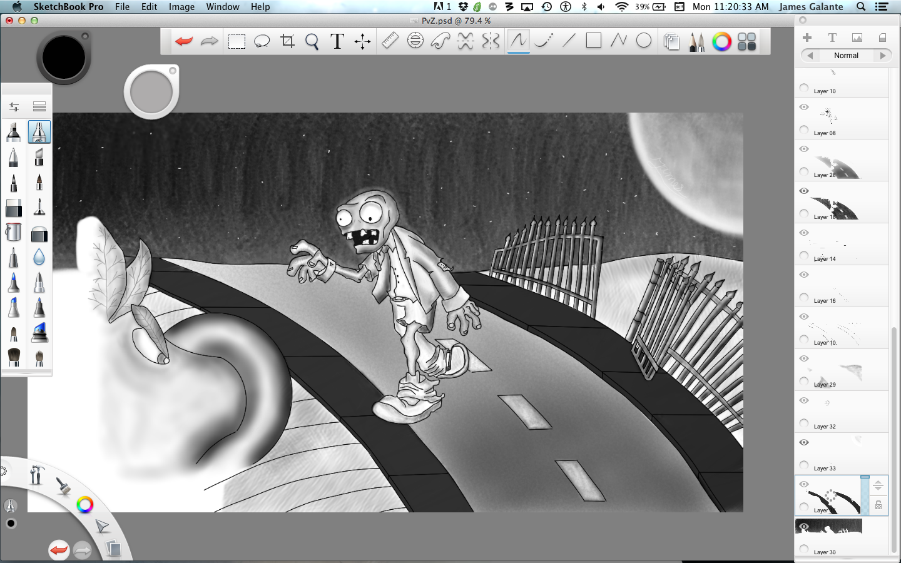Viewport: 901px width, 563px height.
Task: Open the lagoon brushes icon
Action: (63, 486)
